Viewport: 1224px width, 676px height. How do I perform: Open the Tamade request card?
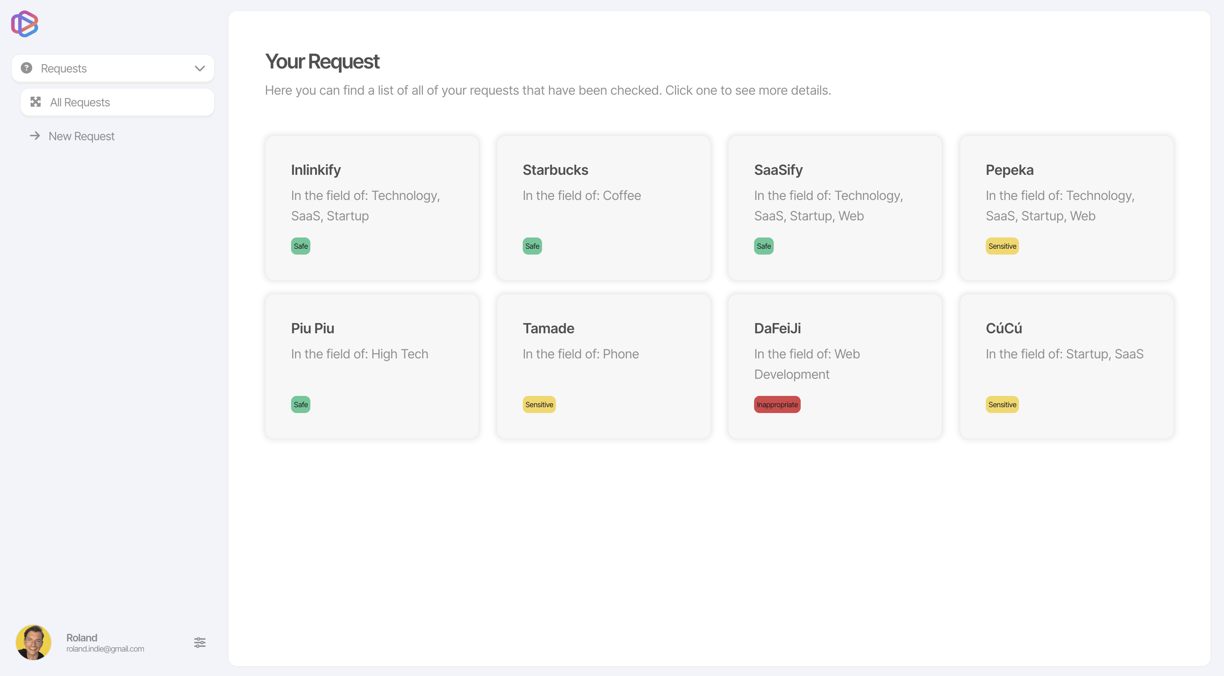(604, 366)
